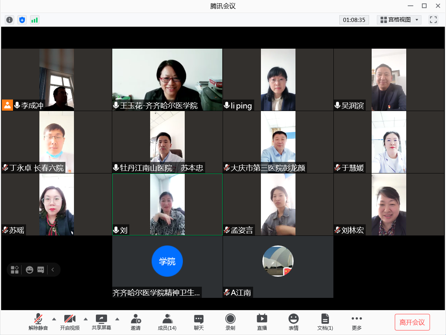446x335 pixels.
Task: Unmute microphone (解除静音)
Action: point(38,322)
